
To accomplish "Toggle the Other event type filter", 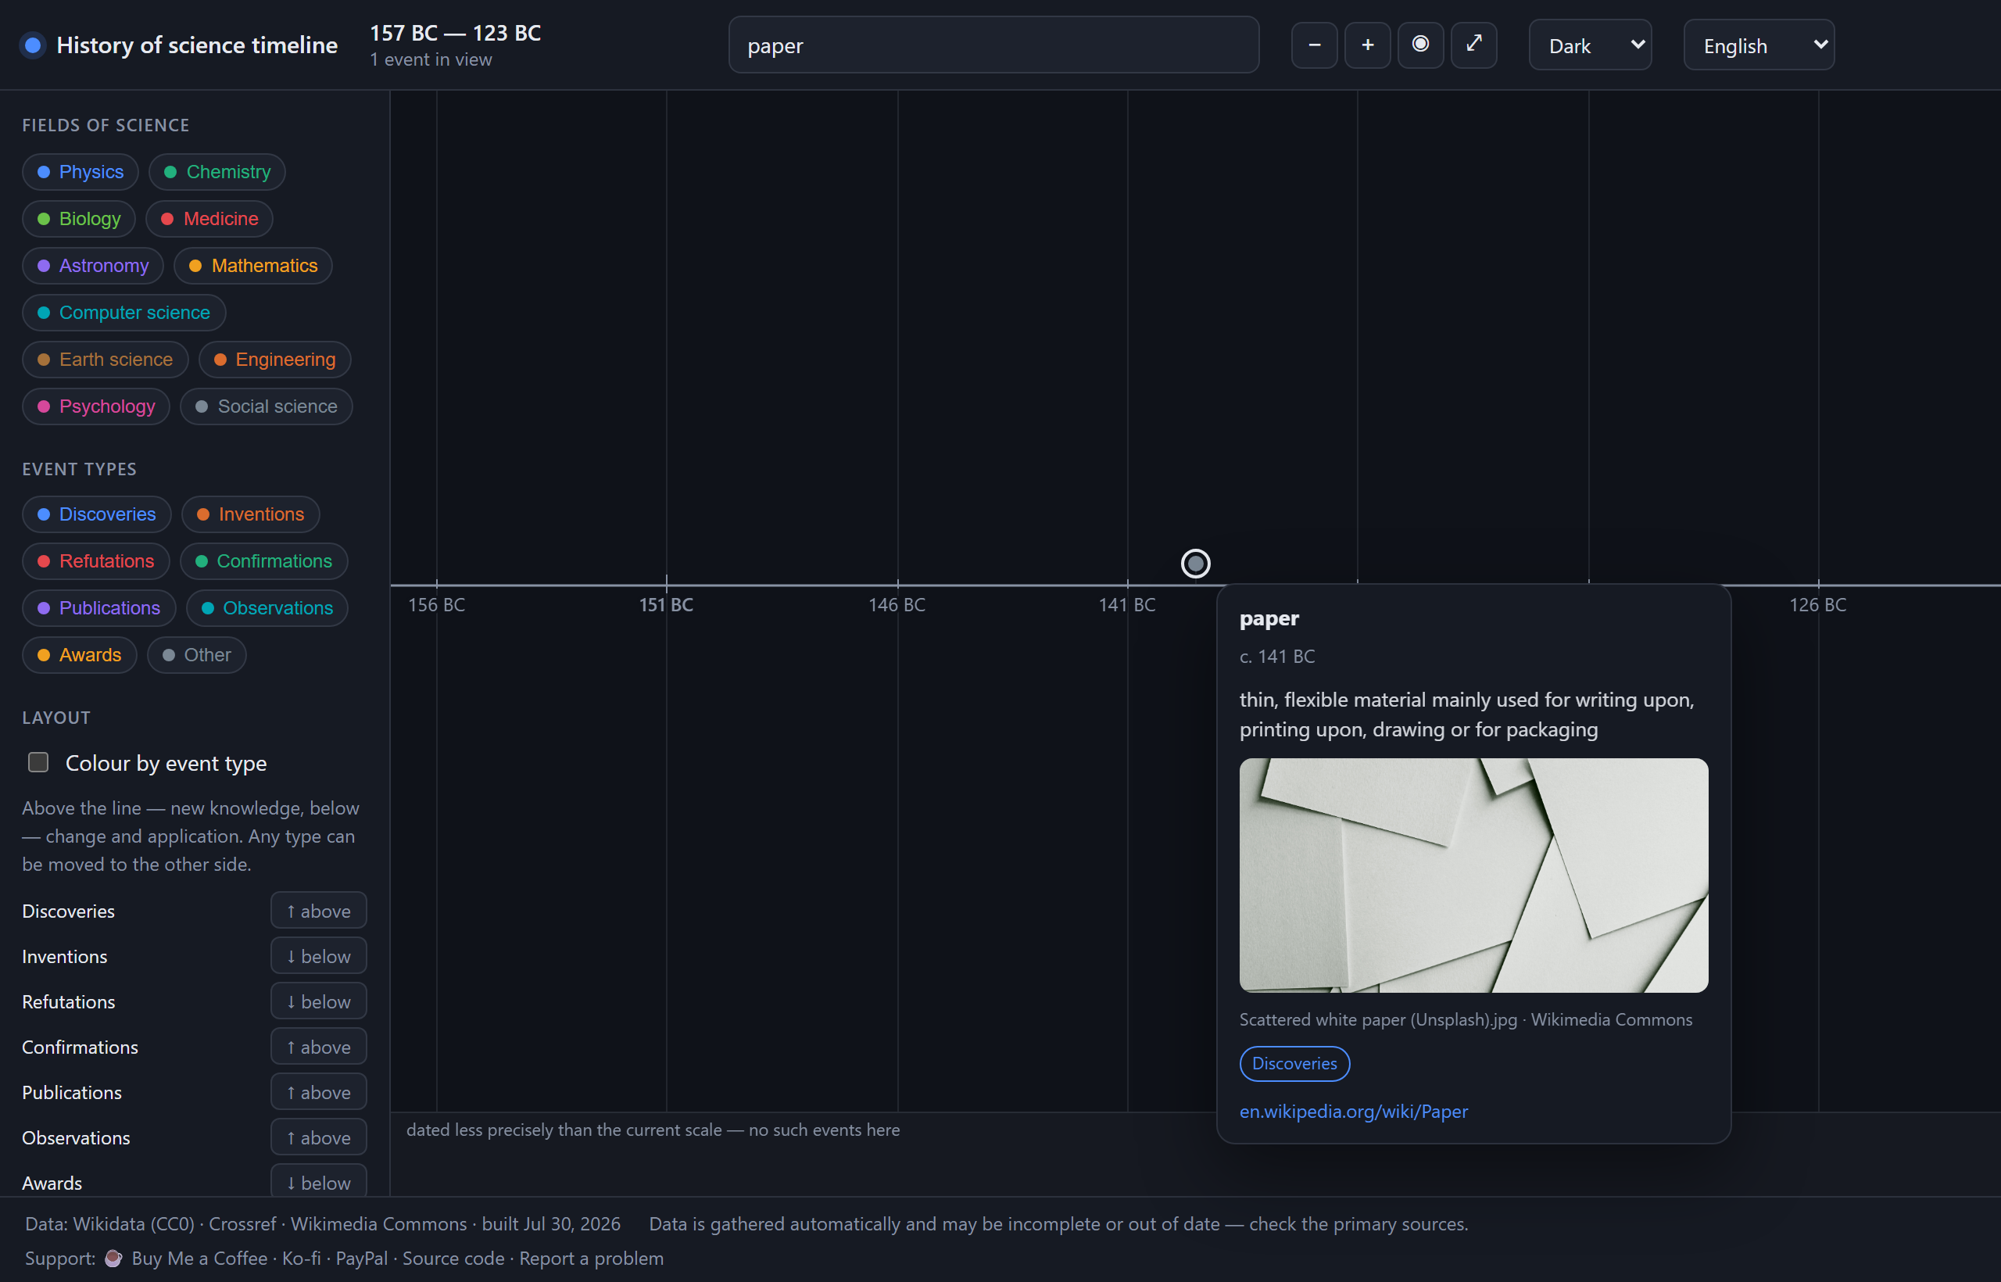I will [x=196, y=655].
